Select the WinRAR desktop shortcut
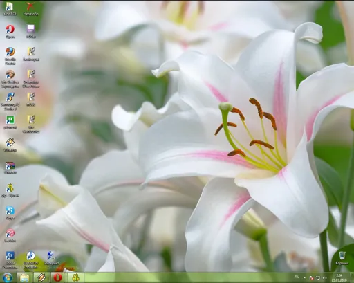The image size is (354, 283). click(10, 167)
